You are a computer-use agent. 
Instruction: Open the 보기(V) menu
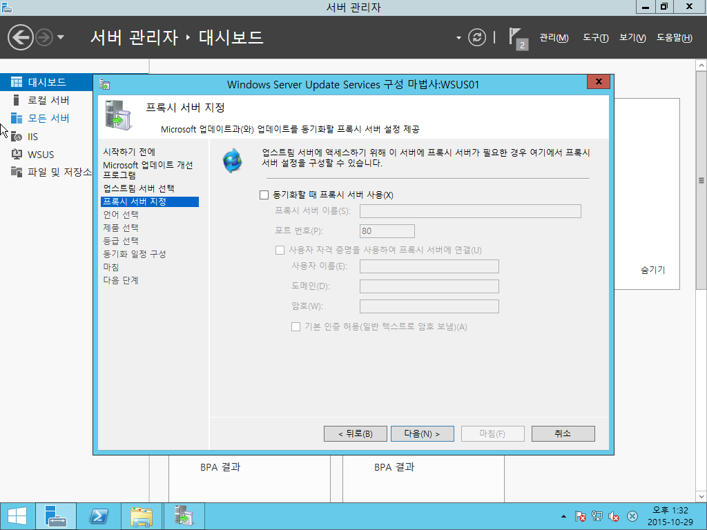[x=632, y=38]
